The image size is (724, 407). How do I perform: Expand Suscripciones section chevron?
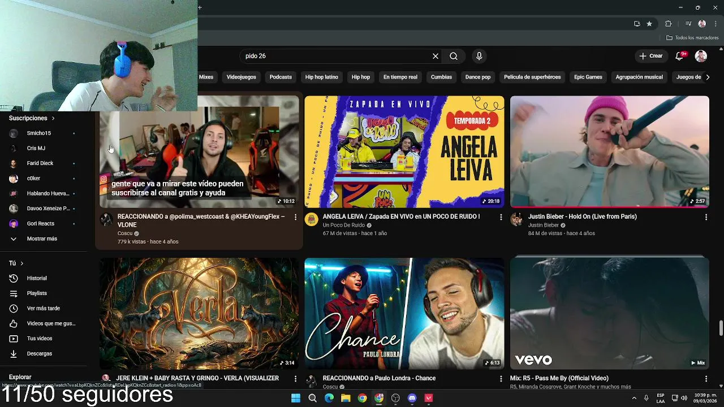pyautogui.click(x=53, y=118)
